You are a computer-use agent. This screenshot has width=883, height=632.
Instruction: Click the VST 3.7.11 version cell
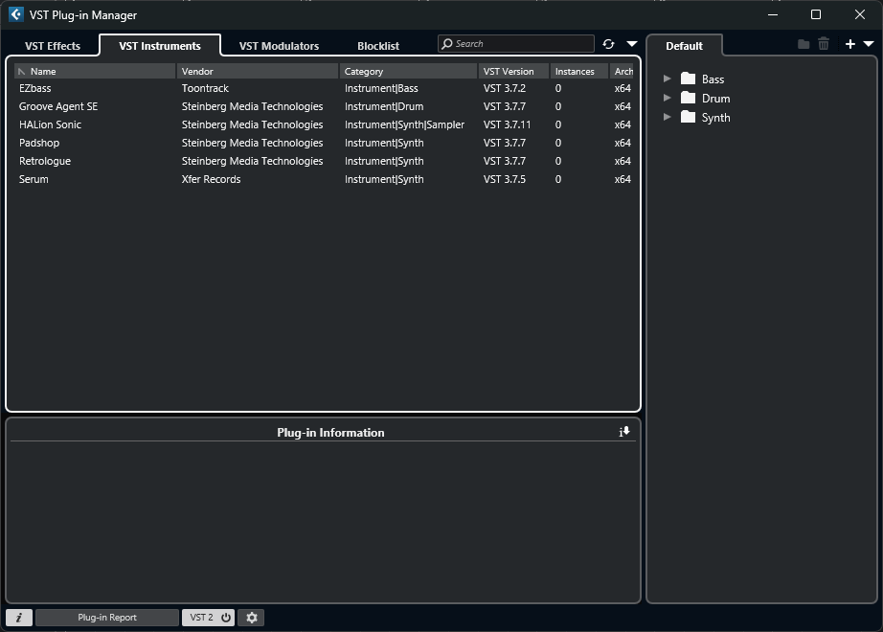tap(507, 124)
